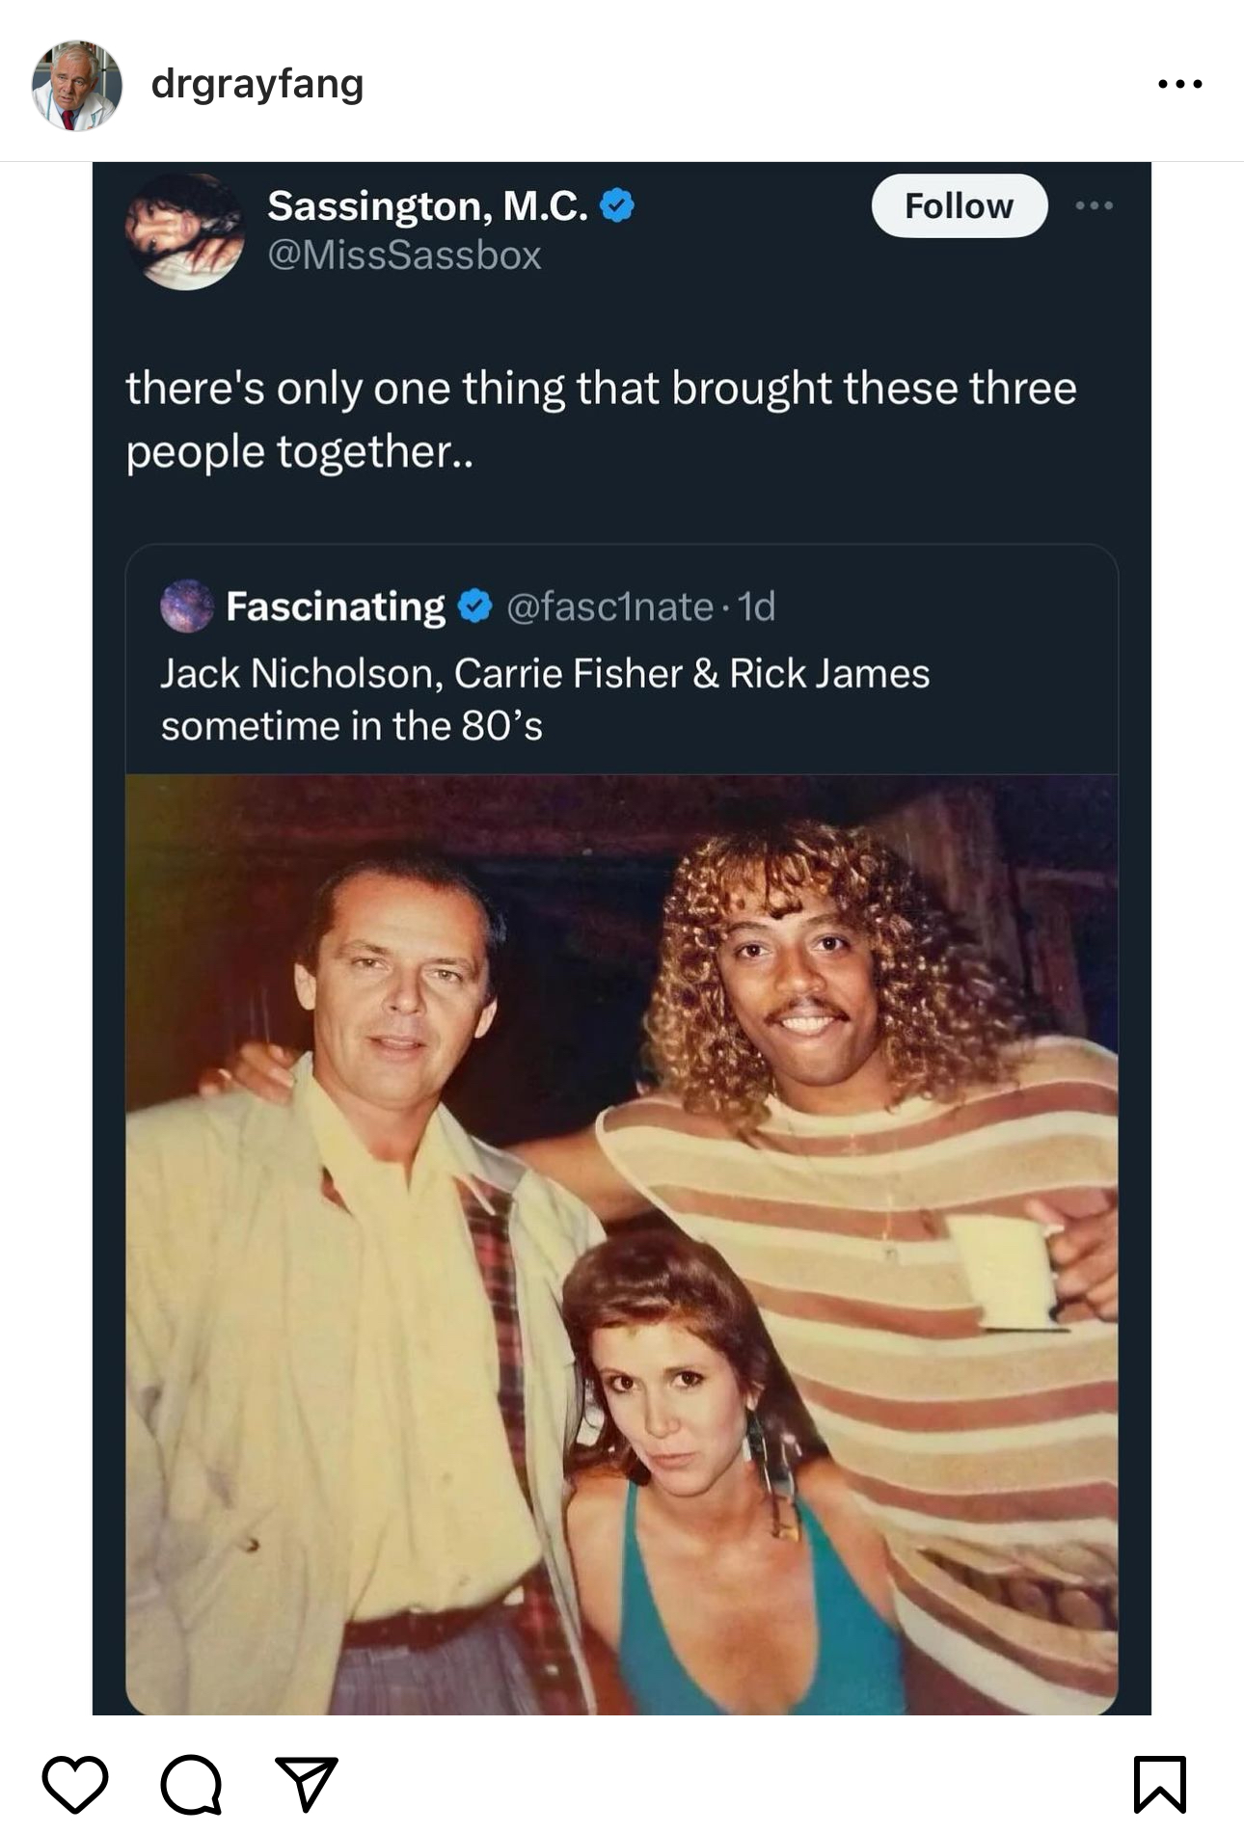Tap the Fascinating display name
1244x1834 pixels.
(x=336, y=607)
